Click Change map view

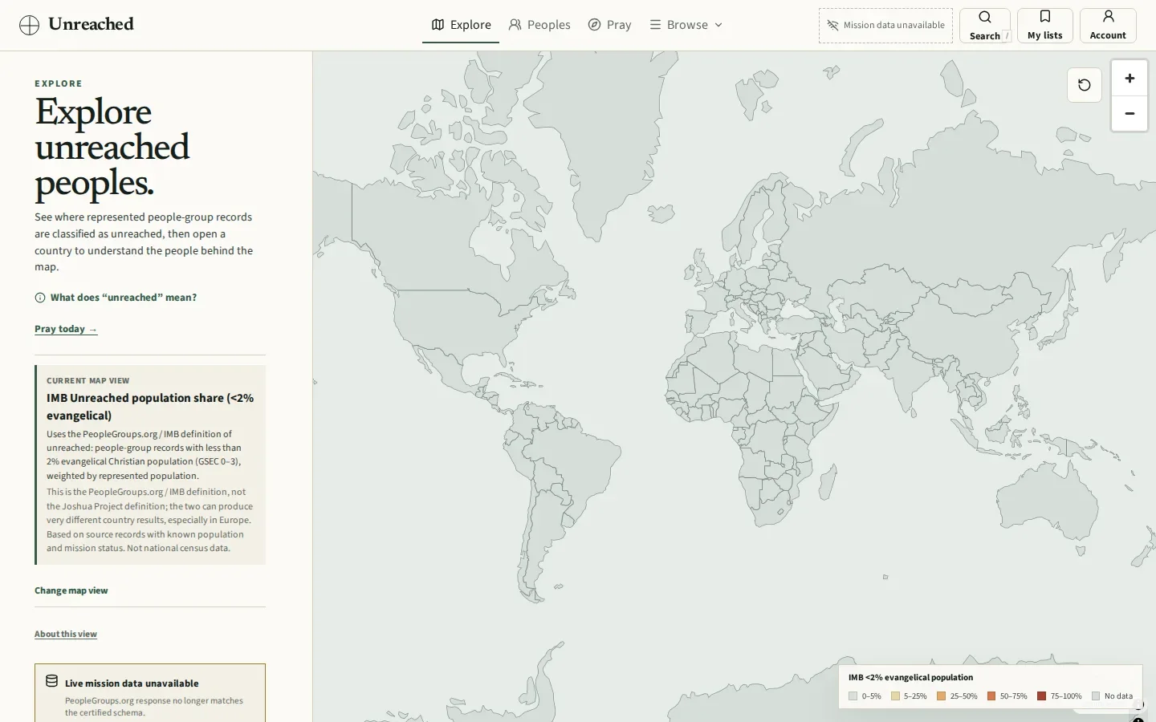[x=71, y=590]
